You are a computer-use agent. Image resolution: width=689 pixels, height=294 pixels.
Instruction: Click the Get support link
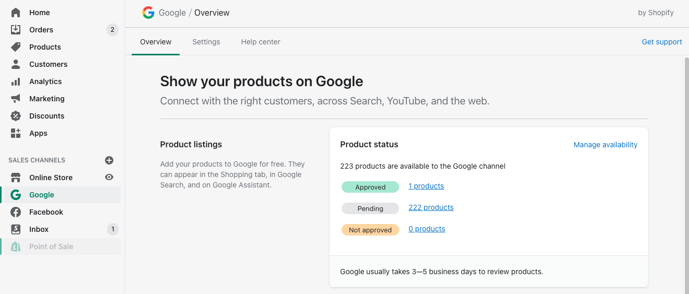coord(662,42)
